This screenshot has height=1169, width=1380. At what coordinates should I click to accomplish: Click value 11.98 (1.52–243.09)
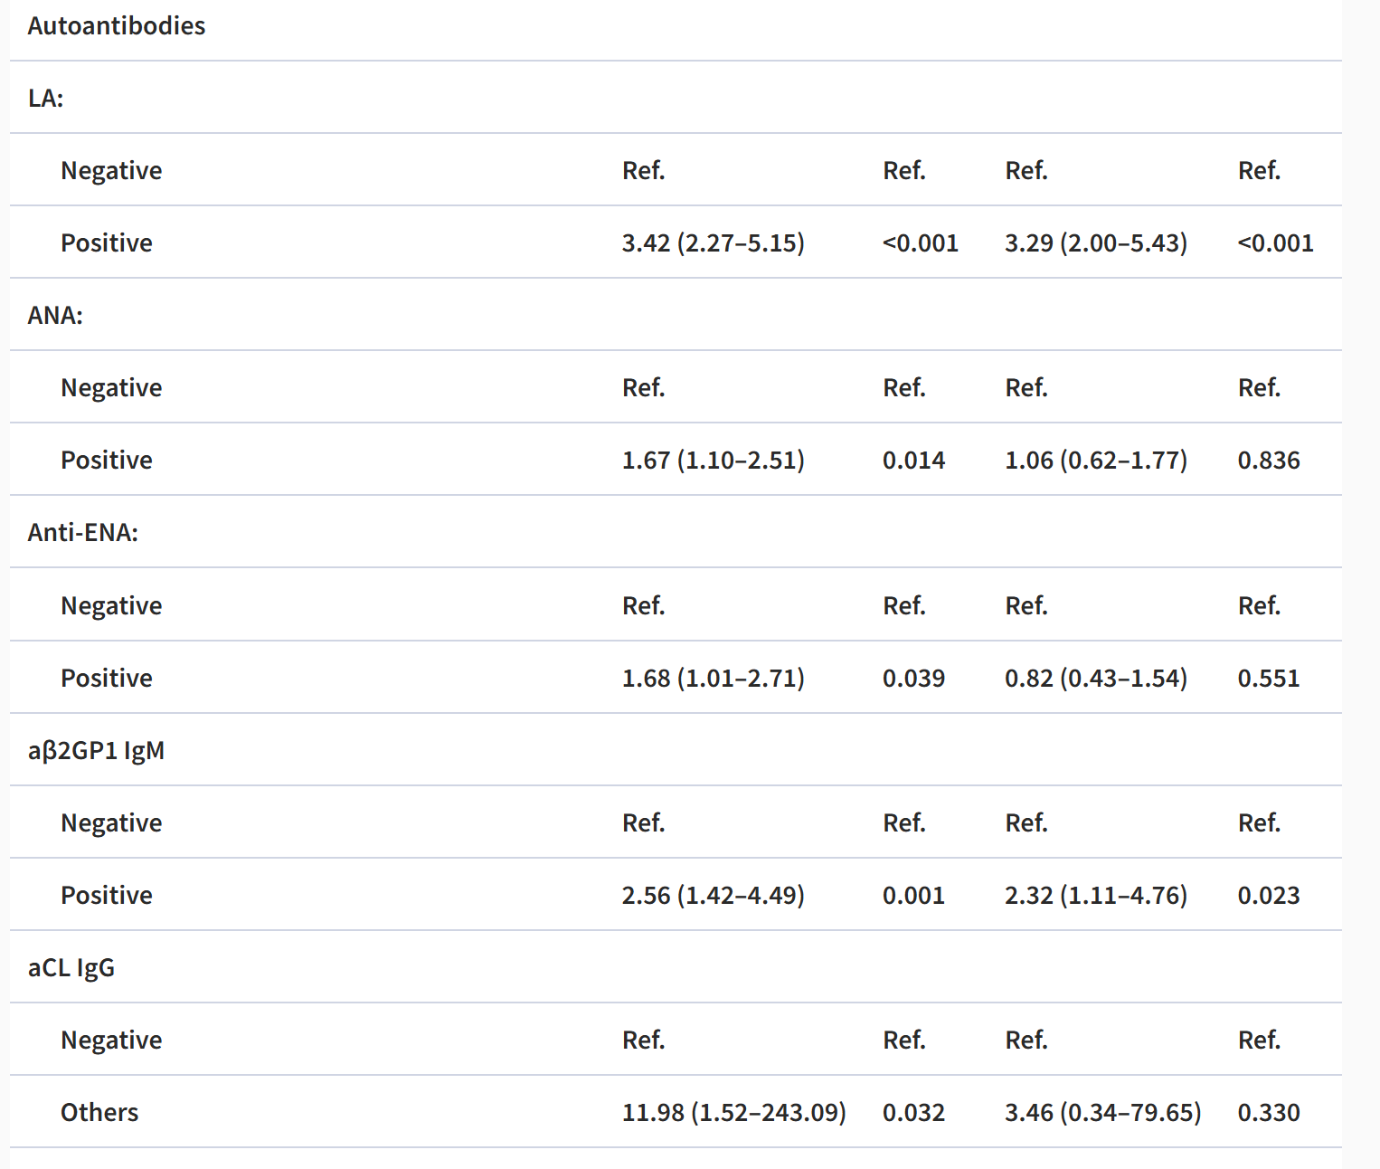733,1112
